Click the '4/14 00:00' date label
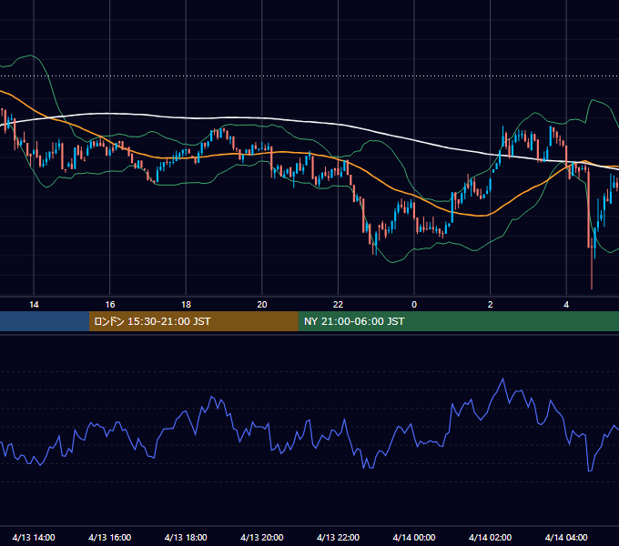The width and height of the screenshot is (619, 546). coord(414,537)
